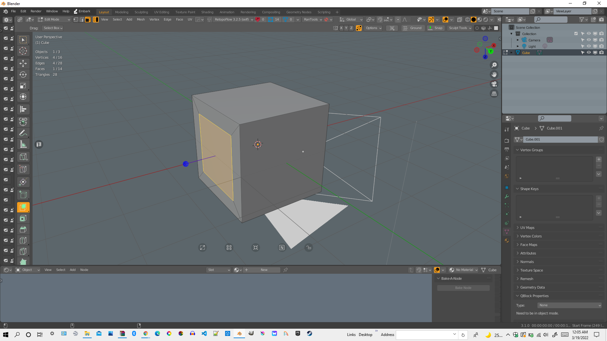This screenshot has height=341, width=607.
Task: Click the zoom magnifier in viewport
Action: (494, 65)
